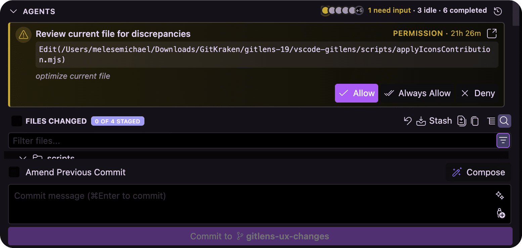Enable the Amend Previous Commit checkbox
This screenshot has height=248, width=522.
point(14,172)
